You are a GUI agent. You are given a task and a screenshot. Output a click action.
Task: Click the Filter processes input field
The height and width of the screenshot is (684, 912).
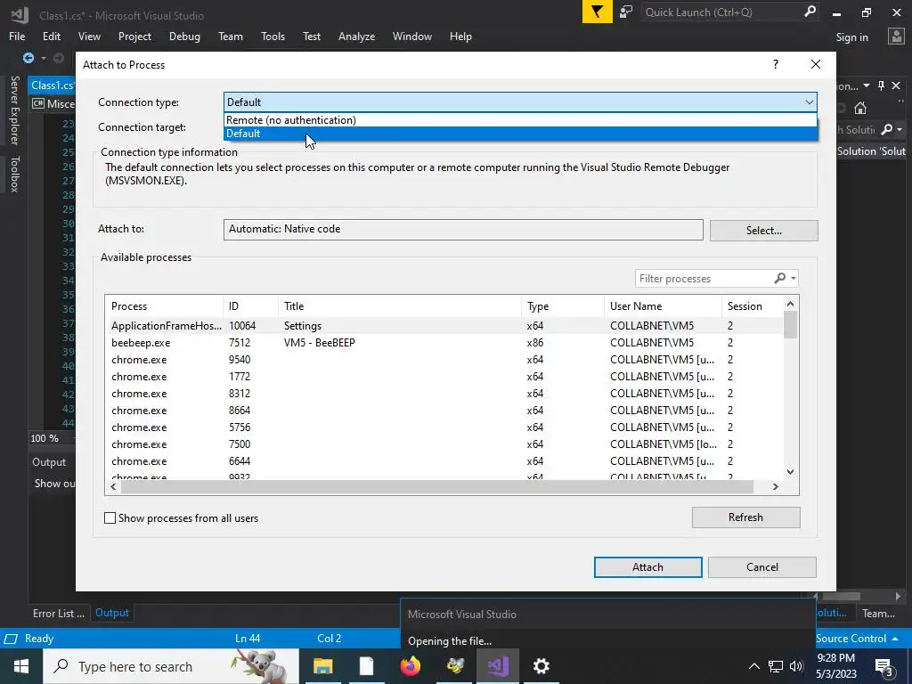[705, 278]
